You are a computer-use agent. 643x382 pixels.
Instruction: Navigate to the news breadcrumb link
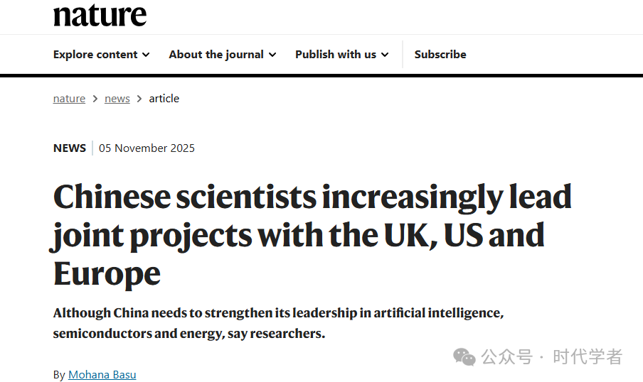click(117, 99)
